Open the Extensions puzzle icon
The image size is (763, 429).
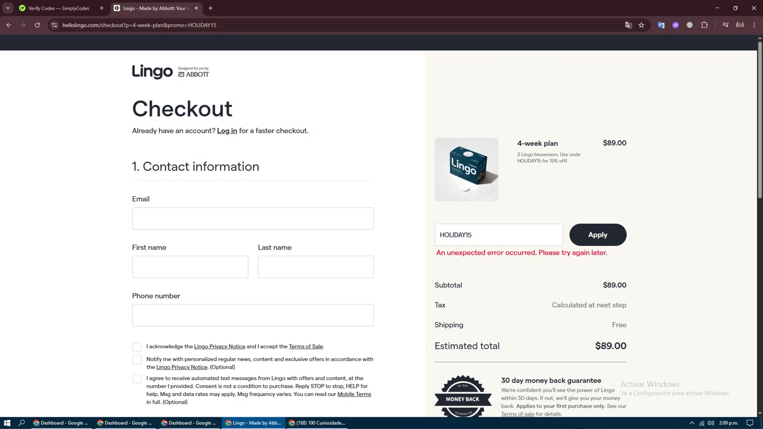coord(705,25)
